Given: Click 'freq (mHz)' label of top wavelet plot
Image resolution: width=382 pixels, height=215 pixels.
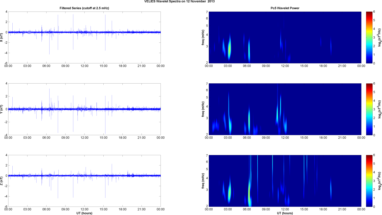Looking at the screenshot, I should 203,37.
